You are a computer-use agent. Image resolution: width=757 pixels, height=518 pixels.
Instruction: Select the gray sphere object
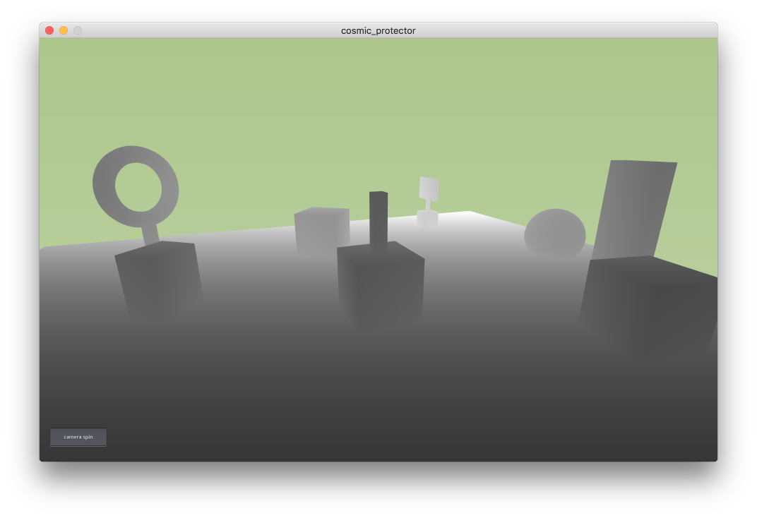coord(554,234)
